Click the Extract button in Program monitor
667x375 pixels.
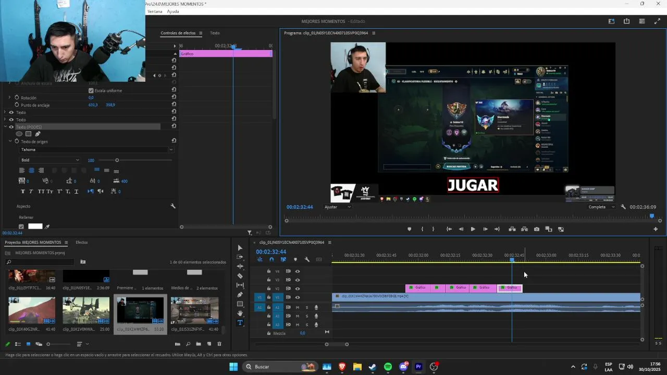[524, 229]
